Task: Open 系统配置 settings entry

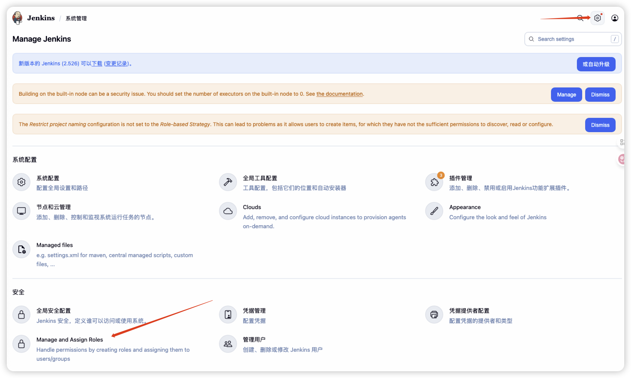Action: pos(48,178)
